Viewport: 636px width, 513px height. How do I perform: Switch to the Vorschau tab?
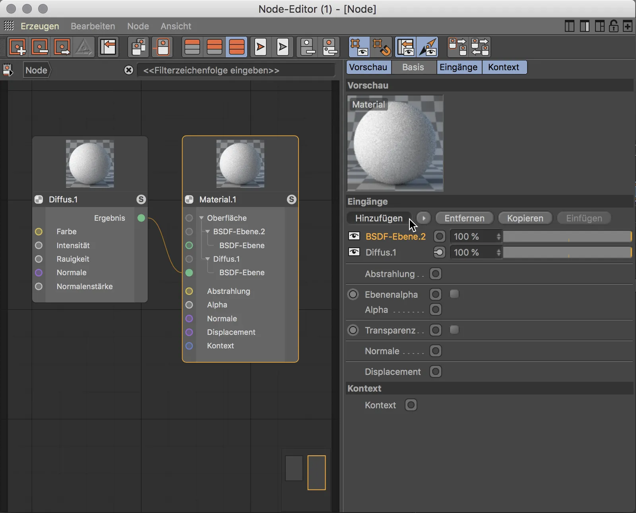tap(368, 67)
